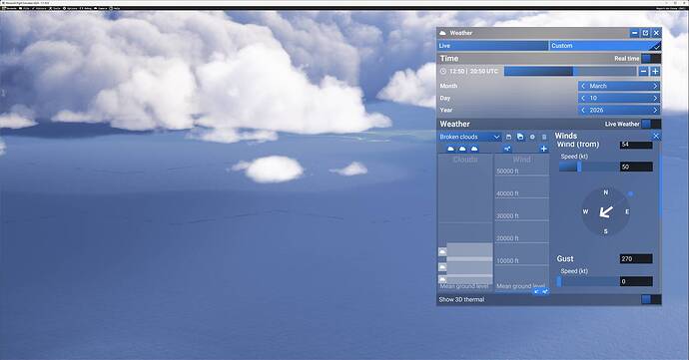Screen dimensions: 689x360
Task: Toggle the Real time switch
Action: [651, 59]
